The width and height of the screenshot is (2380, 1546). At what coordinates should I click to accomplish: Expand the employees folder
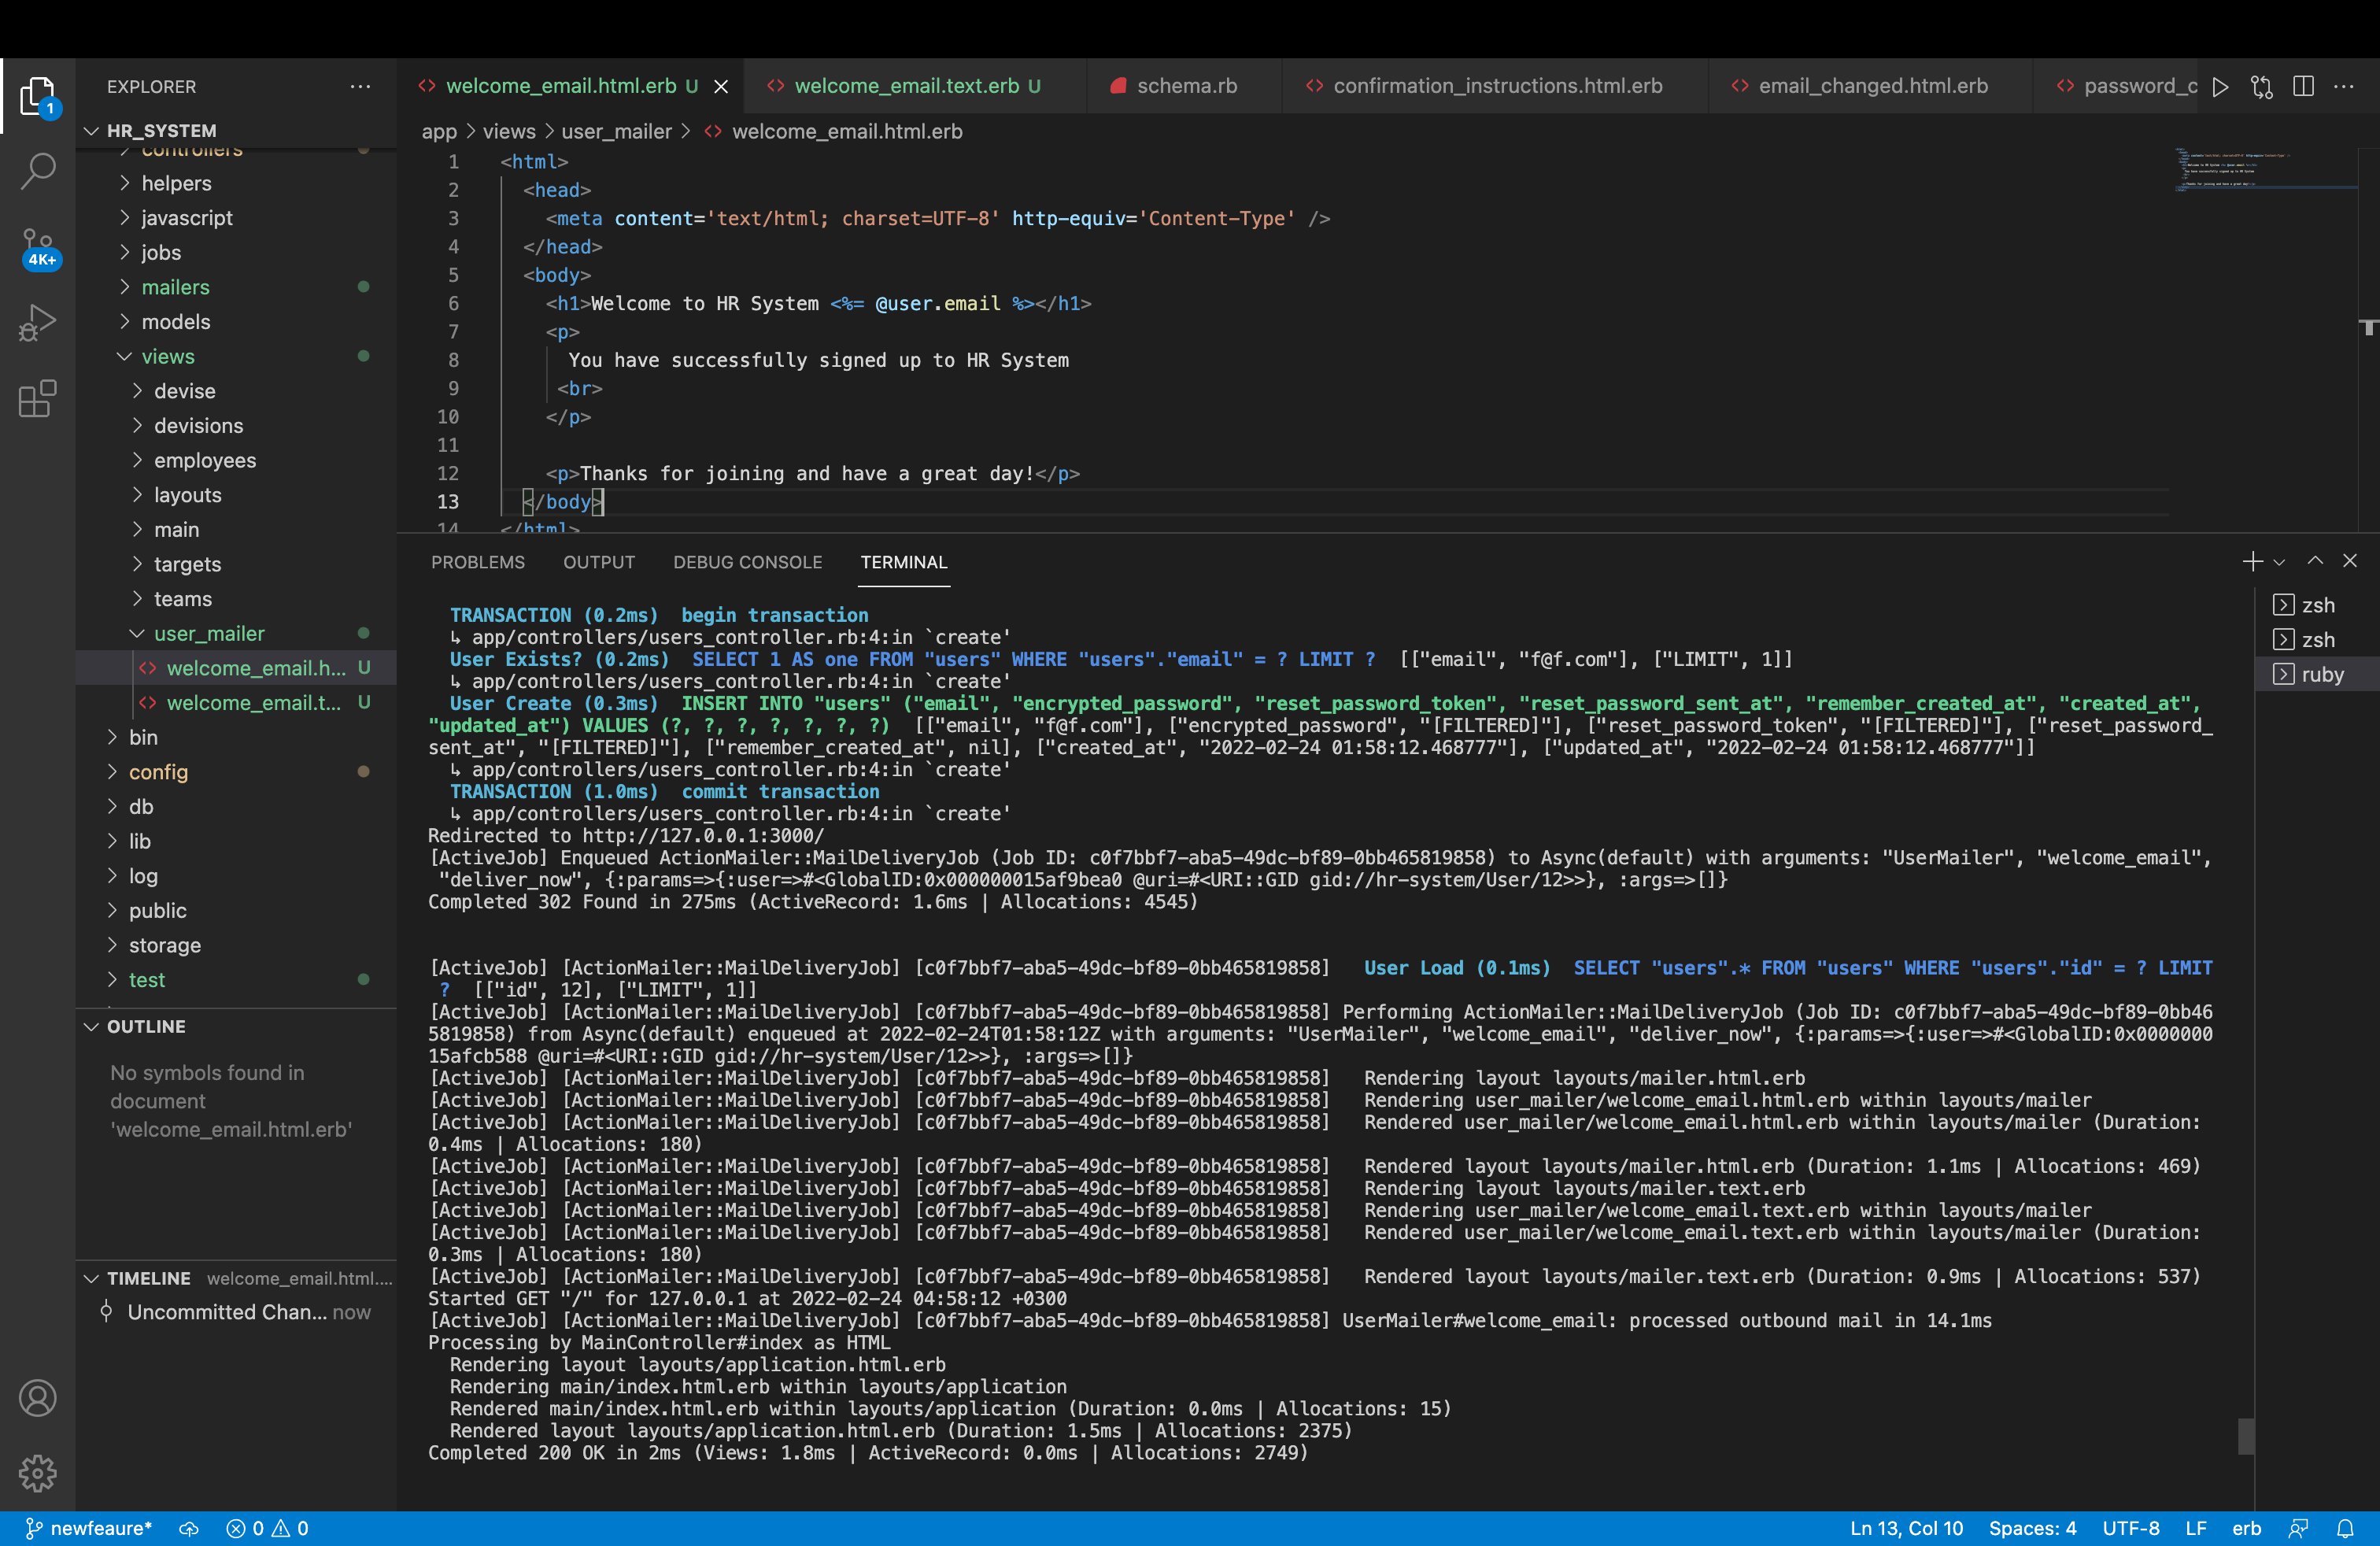204,460
